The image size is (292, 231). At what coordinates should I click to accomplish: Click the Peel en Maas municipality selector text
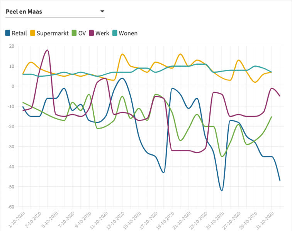[24, 12]
